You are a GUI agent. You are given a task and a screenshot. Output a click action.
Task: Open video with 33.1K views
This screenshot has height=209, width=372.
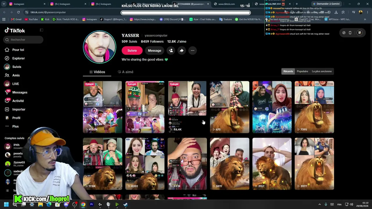(x=187, y=164)
